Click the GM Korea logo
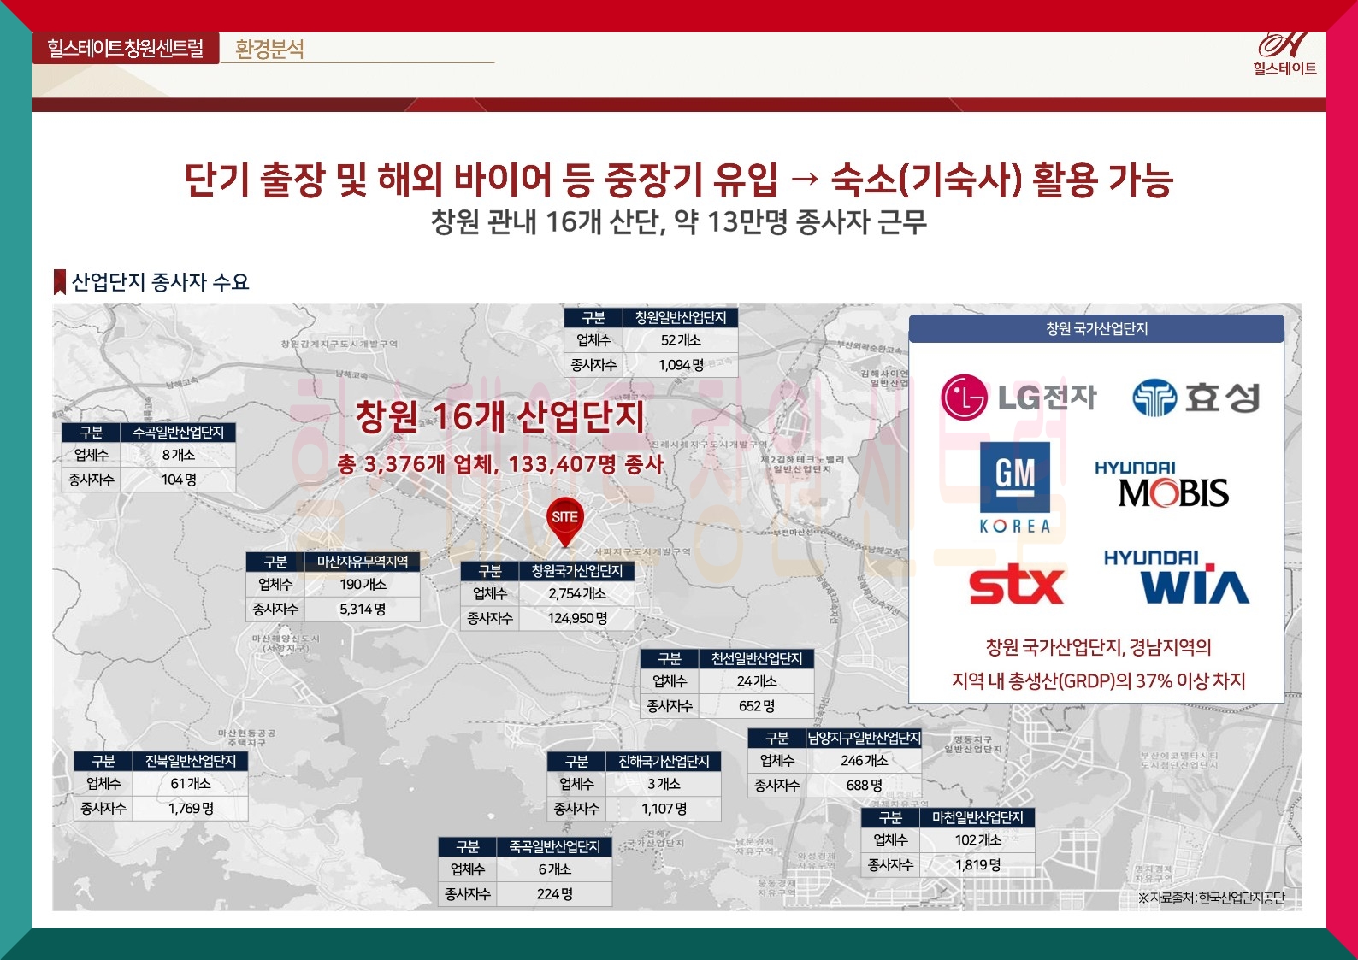 [1015, 487]
